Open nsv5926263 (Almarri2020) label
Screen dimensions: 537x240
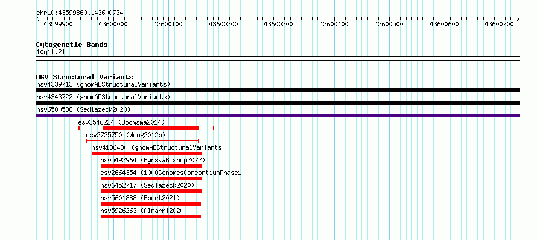click(144, 211)
